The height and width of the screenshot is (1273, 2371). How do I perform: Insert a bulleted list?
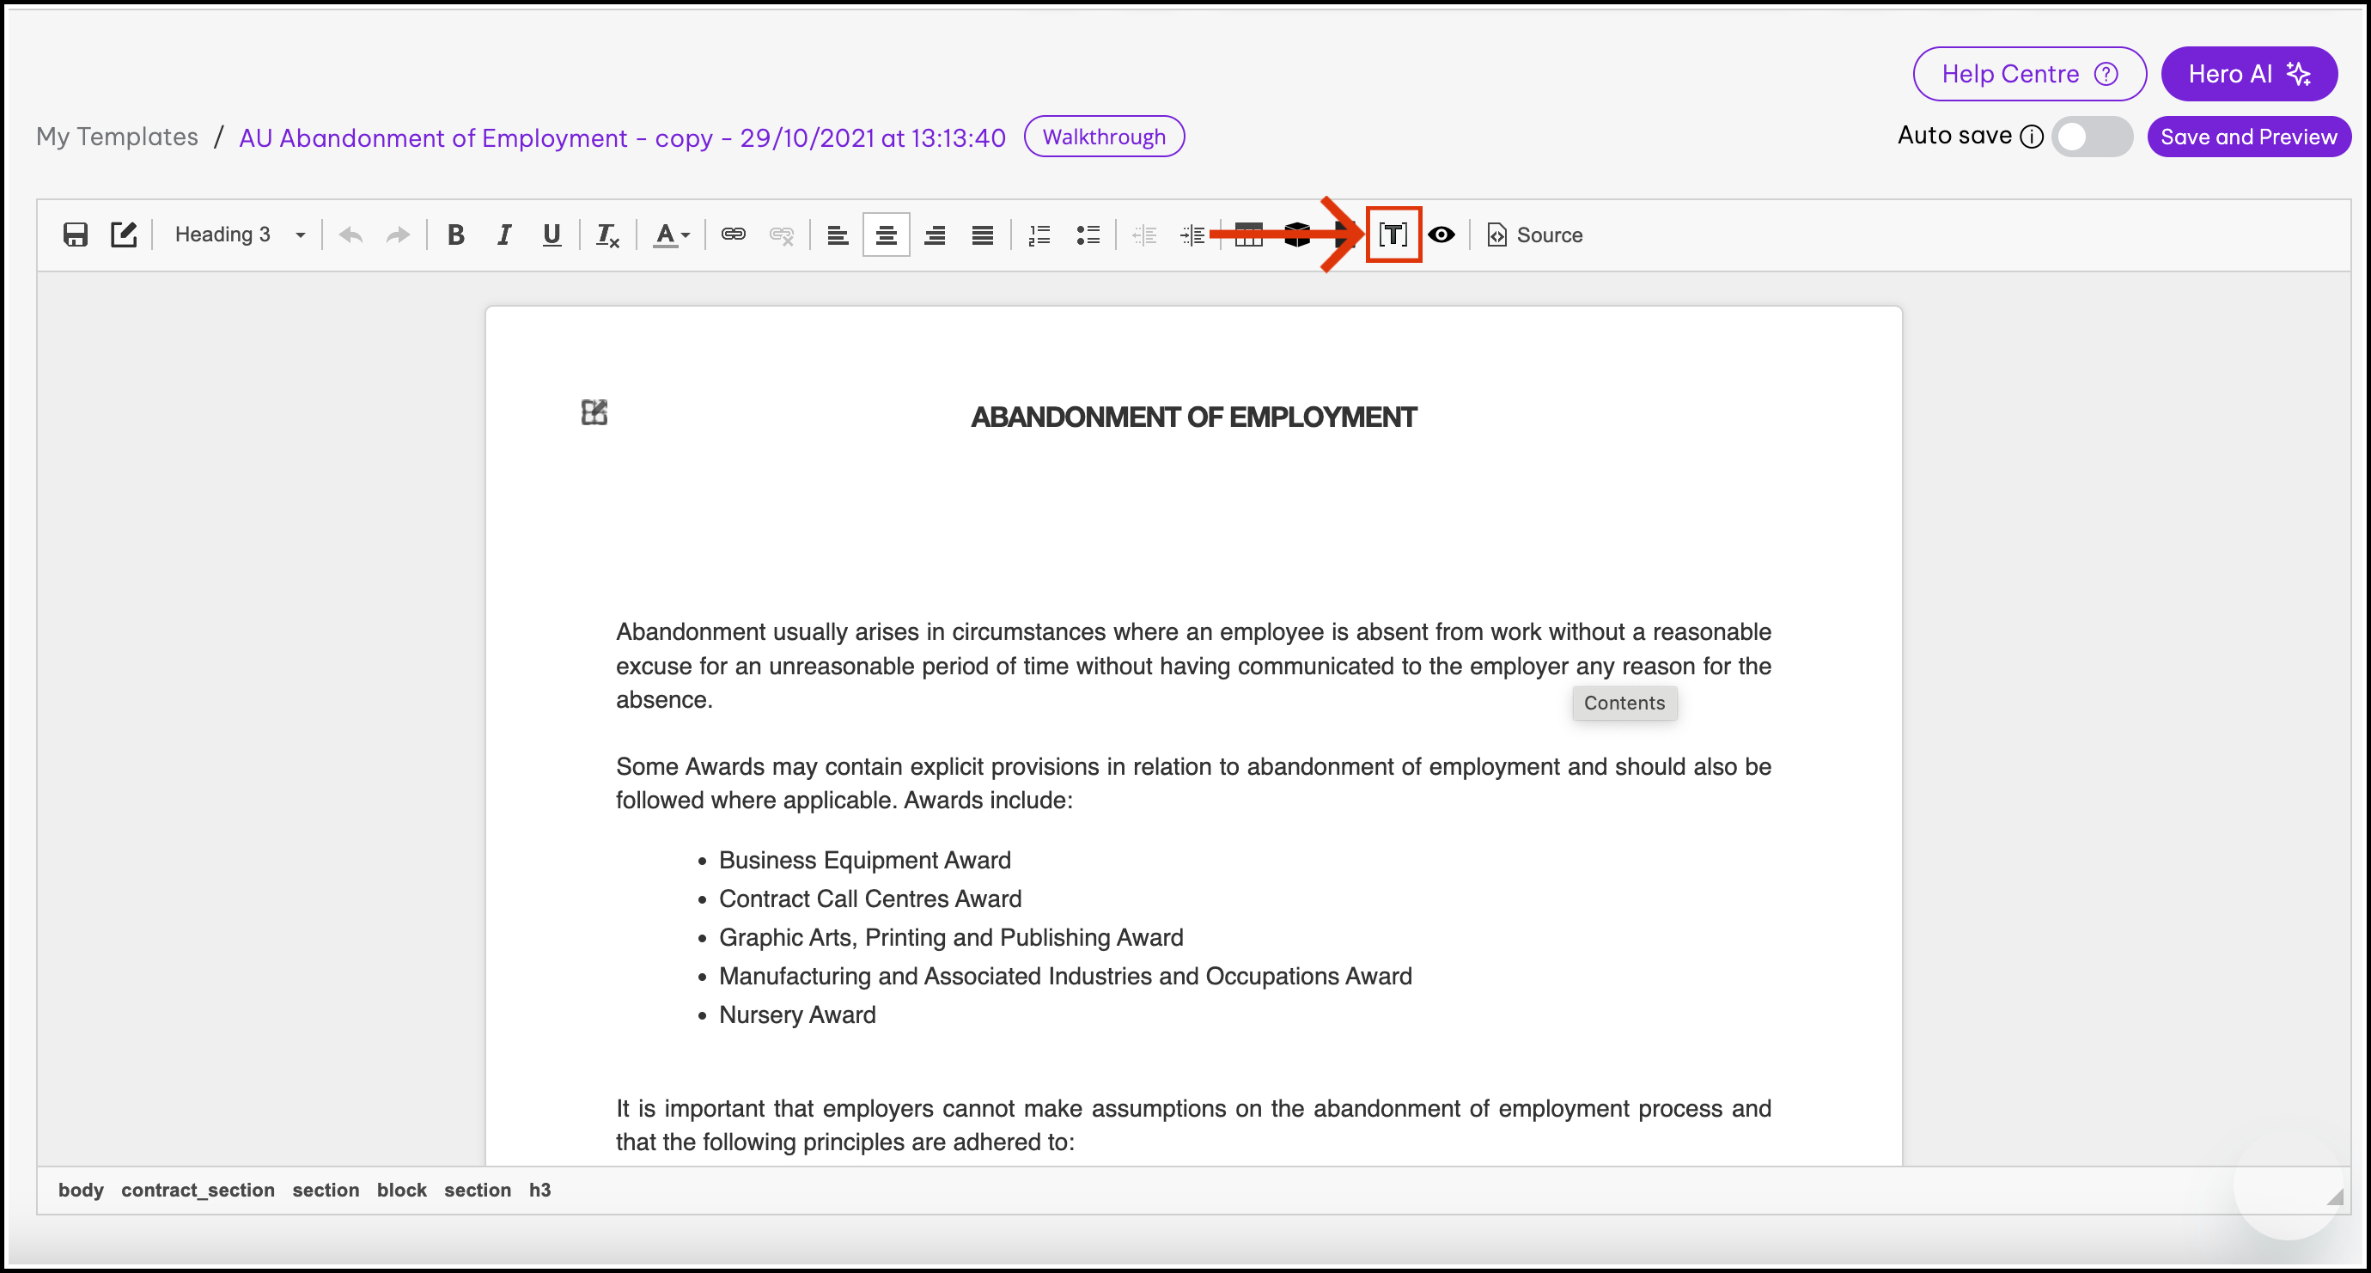(1088, 234)
